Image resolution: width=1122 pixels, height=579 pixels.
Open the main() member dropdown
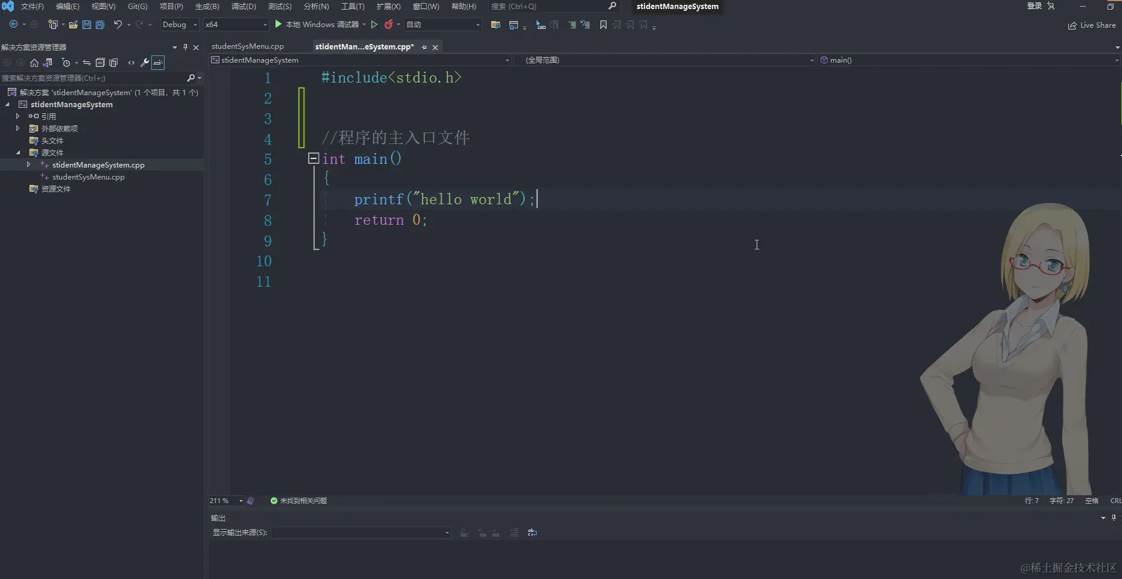tap(969, 60)
